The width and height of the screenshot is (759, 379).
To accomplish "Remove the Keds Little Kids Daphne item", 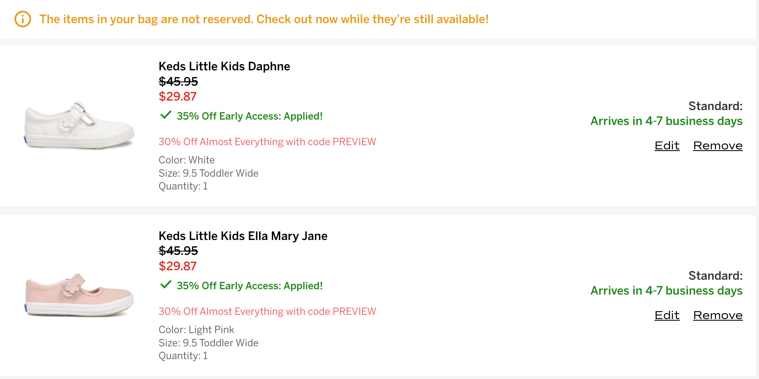I will 718,146.
